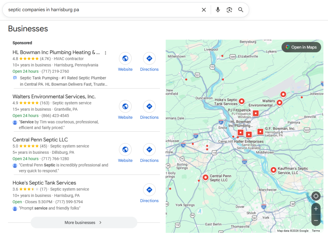Click the compass locator icon on the map
The height and width of the screenshot is (236, 328).
click(x=316, y=196)
